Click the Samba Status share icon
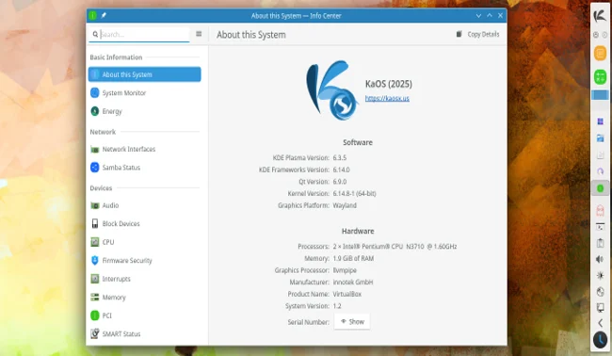The image size is (612, 356). [95, 168]
